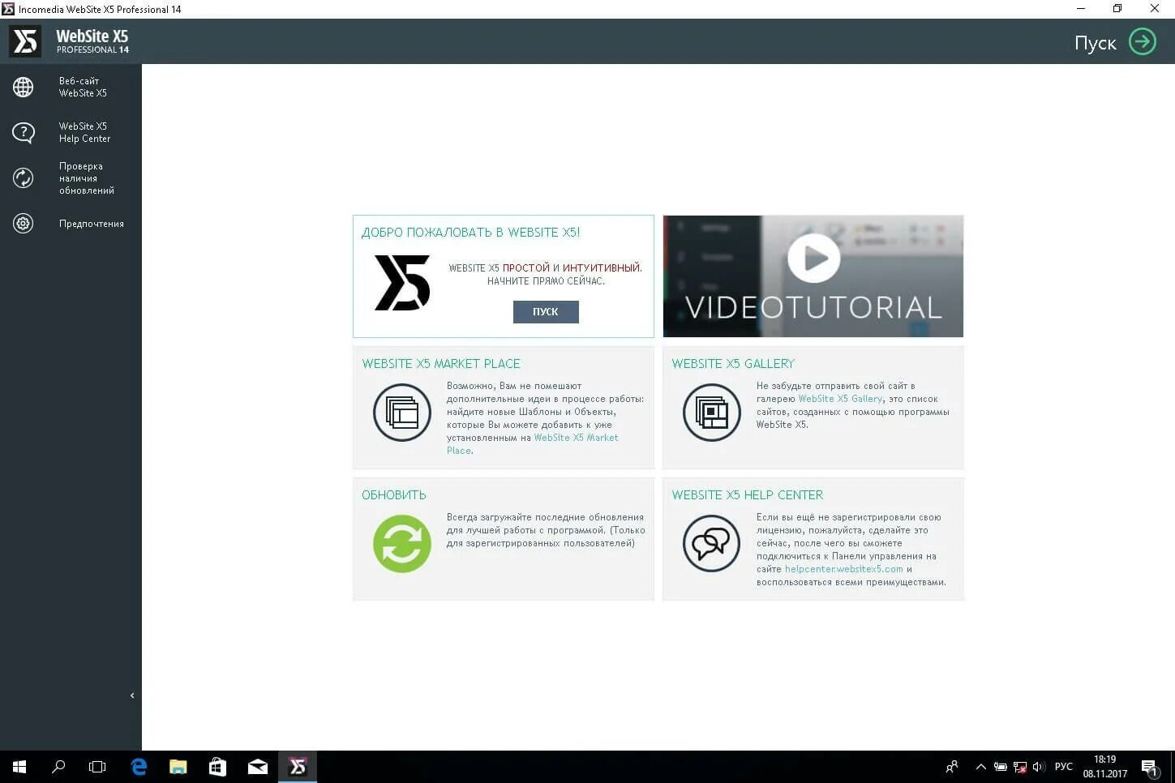Click the WEBSITE X5 GALLERY heading

733,364
